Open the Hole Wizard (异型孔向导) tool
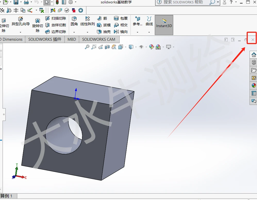The width and height of the screenshot is (257, 200). 21,21
